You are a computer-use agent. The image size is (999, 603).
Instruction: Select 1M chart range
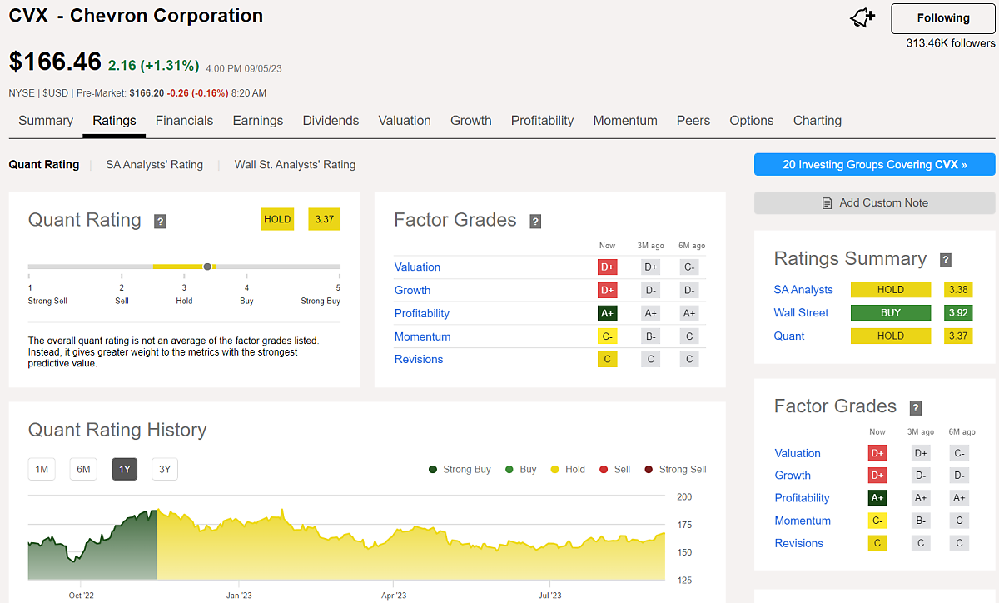[x=42, y=470]
